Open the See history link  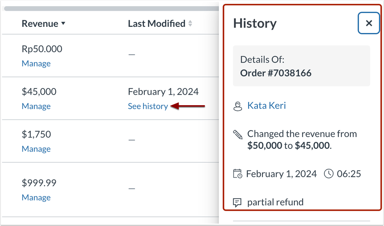(148, 106)
